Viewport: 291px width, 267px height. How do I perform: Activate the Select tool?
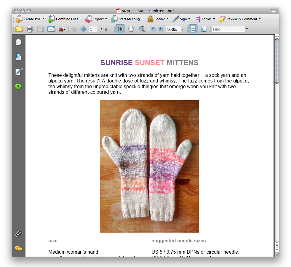pyautogui.click(x=120, y=29)
